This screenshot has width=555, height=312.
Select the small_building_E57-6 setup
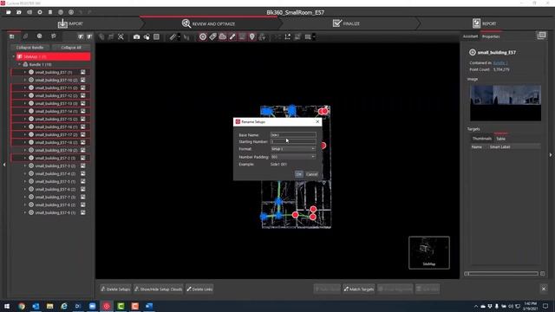55,189
